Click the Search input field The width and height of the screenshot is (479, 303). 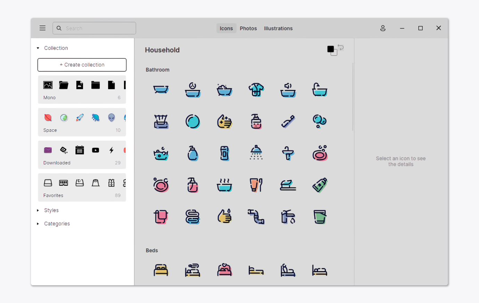coord(94,28)
